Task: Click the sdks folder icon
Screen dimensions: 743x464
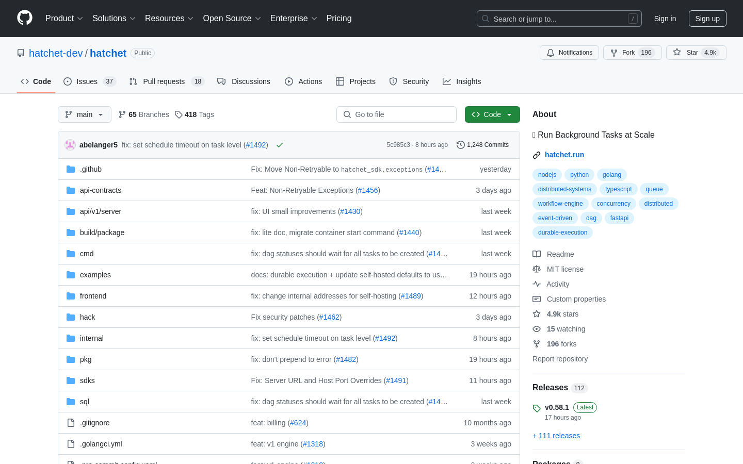Action: (x=71, y=380)
